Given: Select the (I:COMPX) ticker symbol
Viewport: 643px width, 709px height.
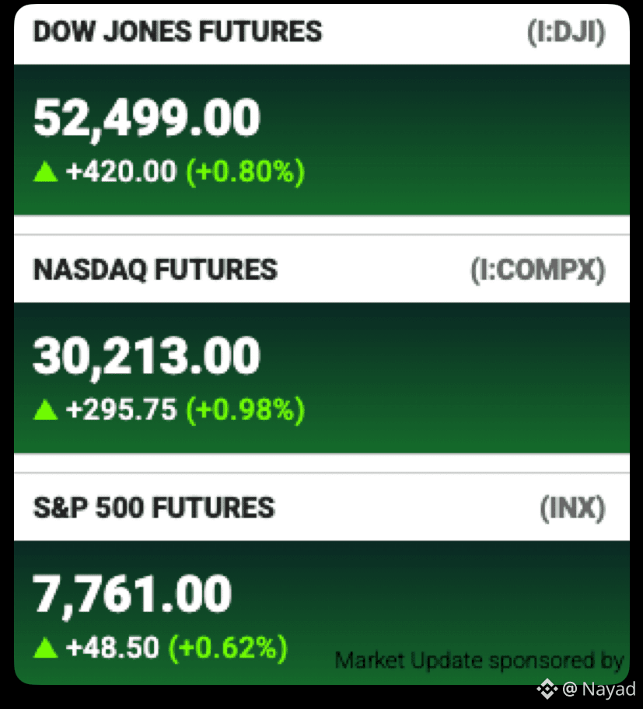Looking at the screenshot, I should 538,271.
